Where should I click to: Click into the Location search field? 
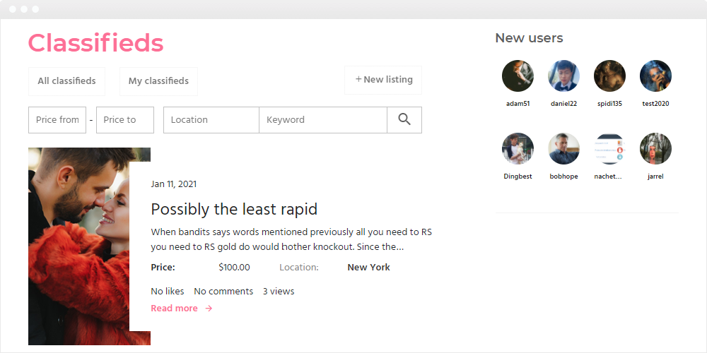[x=211, y=120]
